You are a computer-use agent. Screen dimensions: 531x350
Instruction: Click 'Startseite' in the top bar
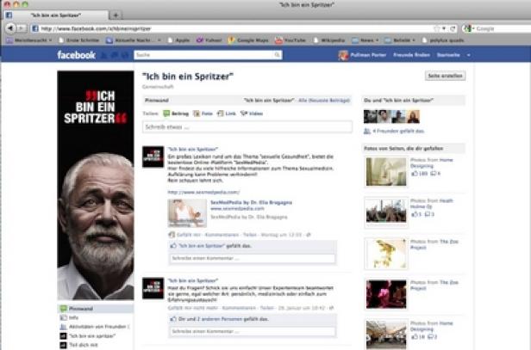pos(448,55)
